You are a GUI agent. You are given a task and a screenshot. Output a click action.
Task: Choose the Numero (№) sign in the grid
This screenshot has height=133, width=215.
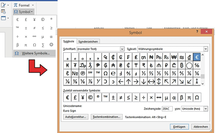click(75, 73)
